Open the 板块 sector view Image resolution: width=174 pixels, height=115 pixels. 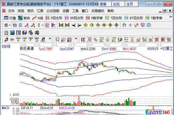[x=24, y=18]
